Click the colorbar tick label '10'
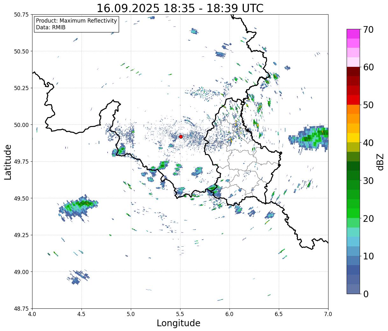Viewport: 388px width, 331px height. (368, 256)
